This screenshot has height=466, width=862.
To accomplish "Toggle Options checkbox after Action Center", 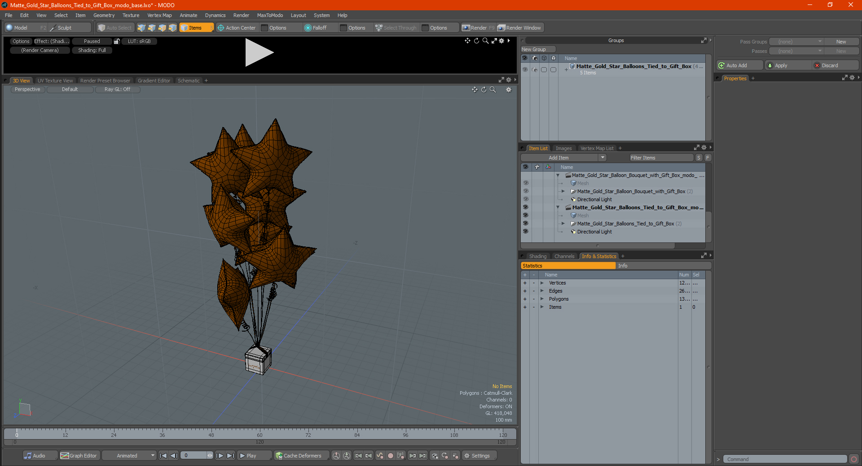I will tap(264, 28).
